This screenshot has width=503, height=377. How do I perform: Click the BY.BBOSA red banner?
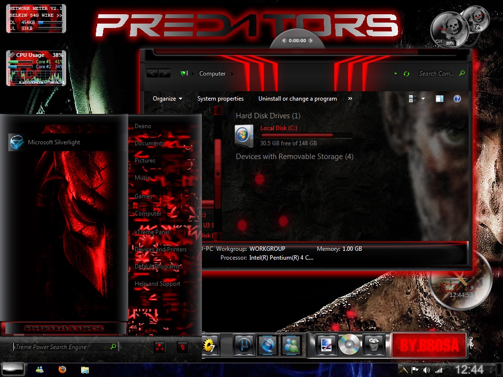[x=429, y=346]
